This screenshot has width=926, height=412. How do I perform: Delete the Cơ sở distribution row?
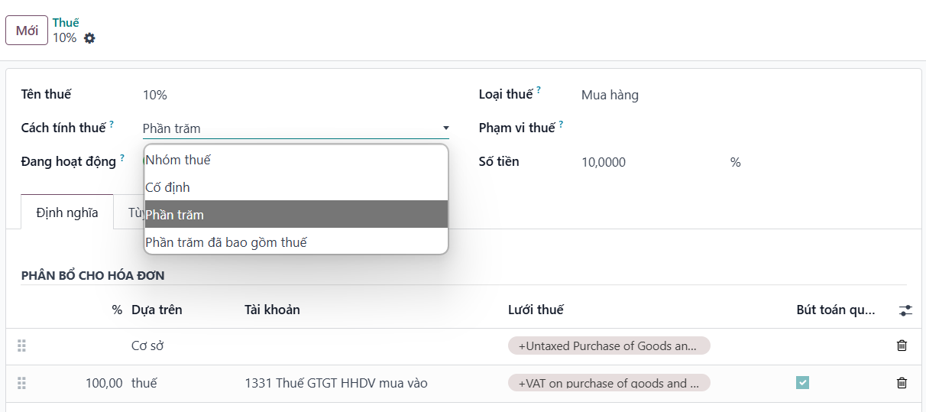(x=902, y=345)
